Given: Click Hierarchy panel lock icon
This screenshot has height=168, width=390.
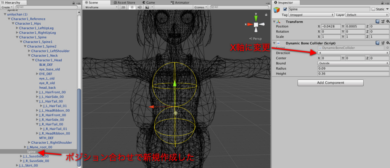Looking at the screenshot, I should click(x=74, y=3).
